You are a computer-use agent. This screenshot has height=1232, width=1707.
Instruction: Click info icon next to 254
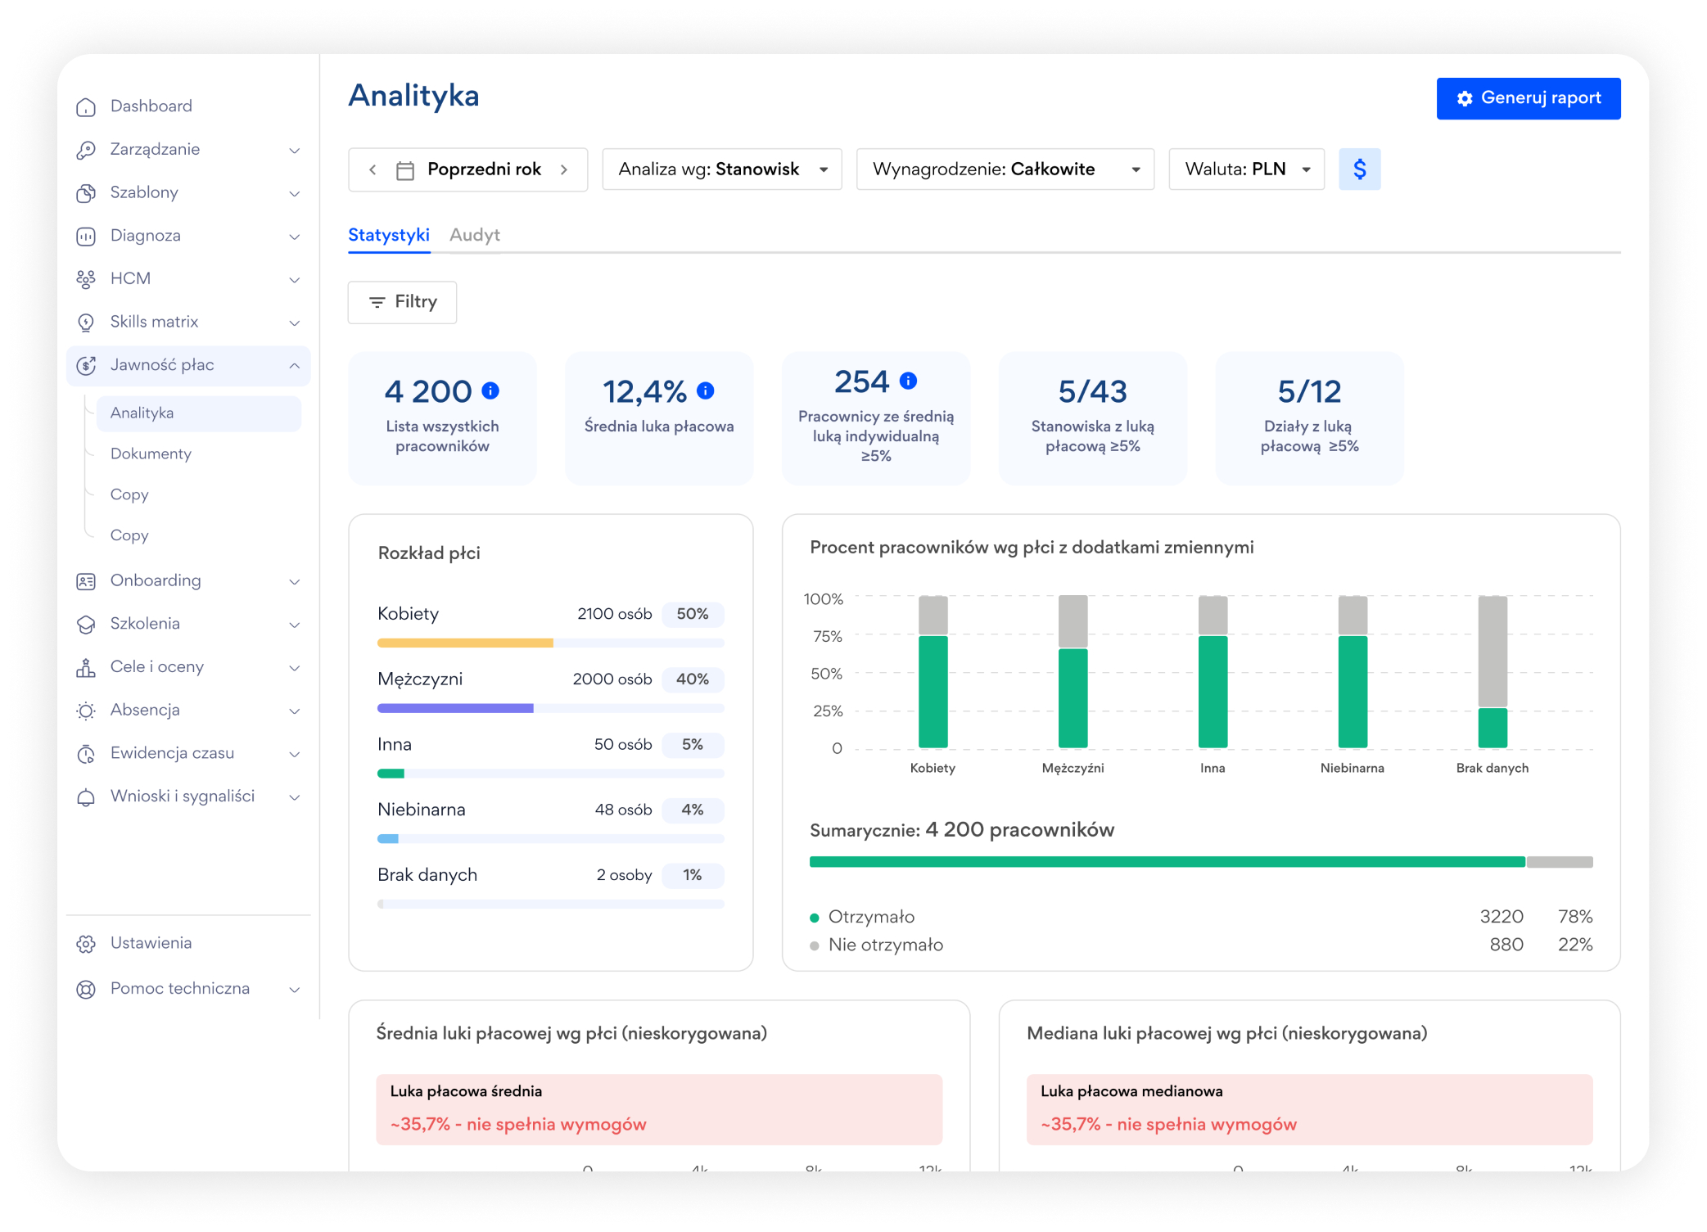908,381
